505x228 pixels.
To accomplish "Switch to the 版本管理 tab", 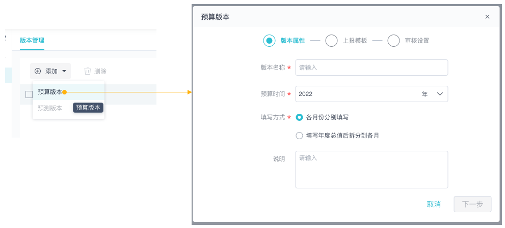I will (32, 40).
